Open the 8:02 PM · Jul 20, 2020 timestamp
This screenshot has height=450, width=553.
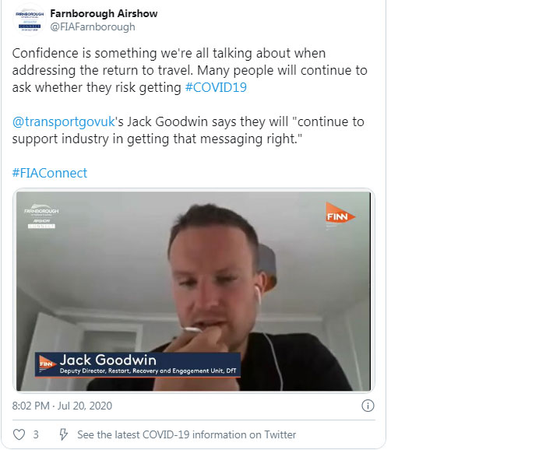[62, 406]
